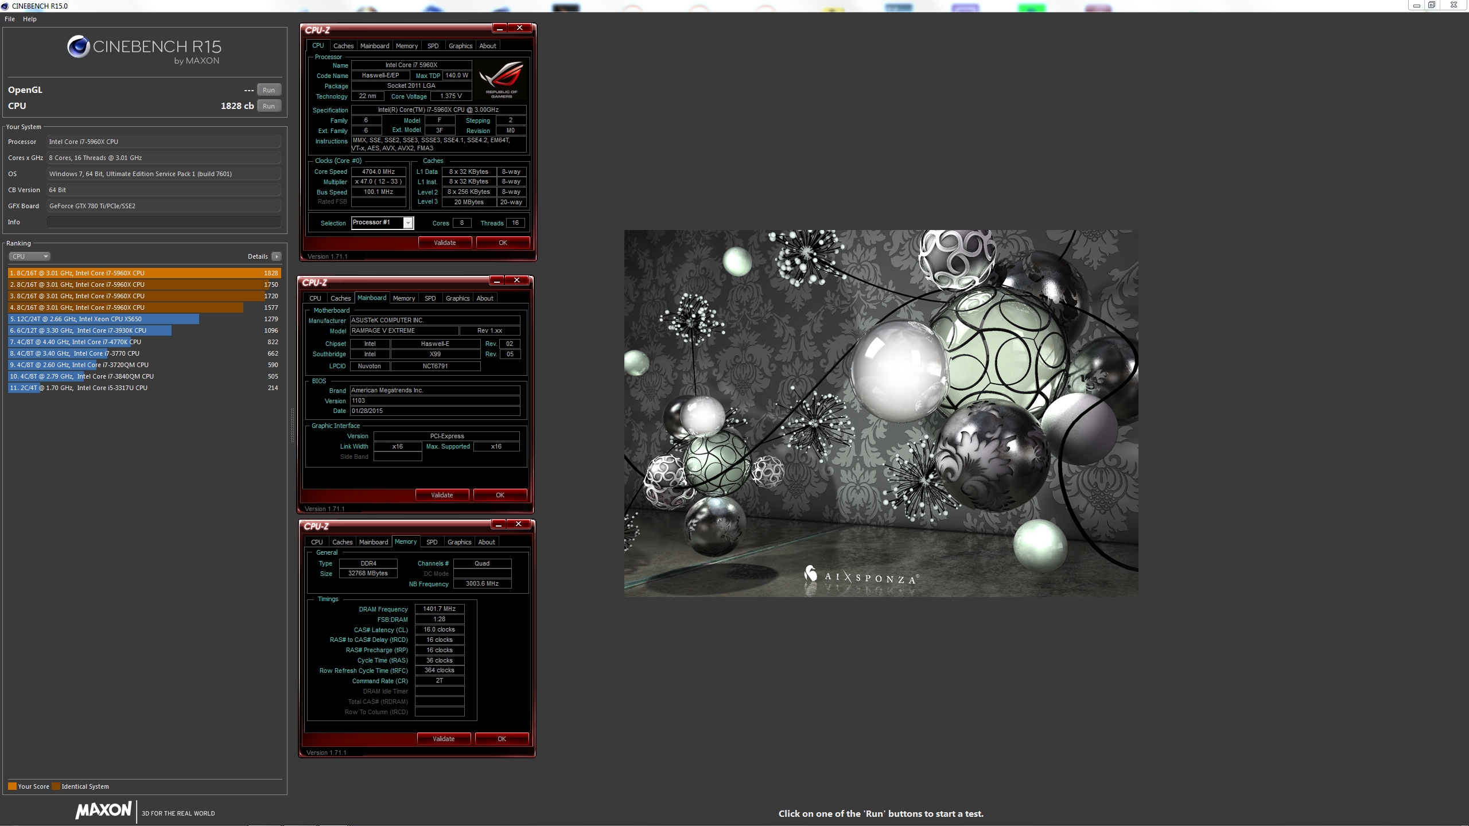The width and height of the screenshot is (1469, 826).
Task: Select the Core i7-3840QM ranking row
Action: (144, 376)
